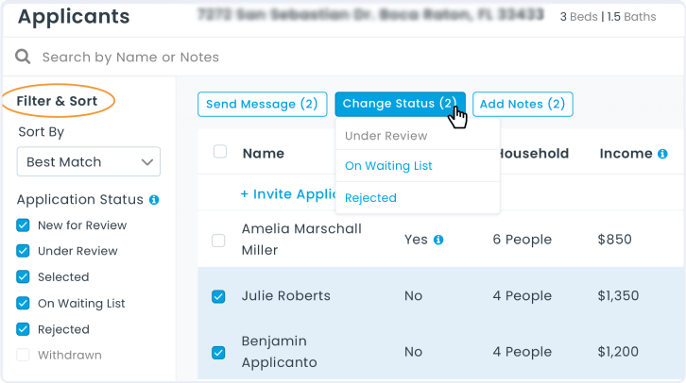
Task: Uncheck the New for Review filter
Action: click(x=24, y=225)
